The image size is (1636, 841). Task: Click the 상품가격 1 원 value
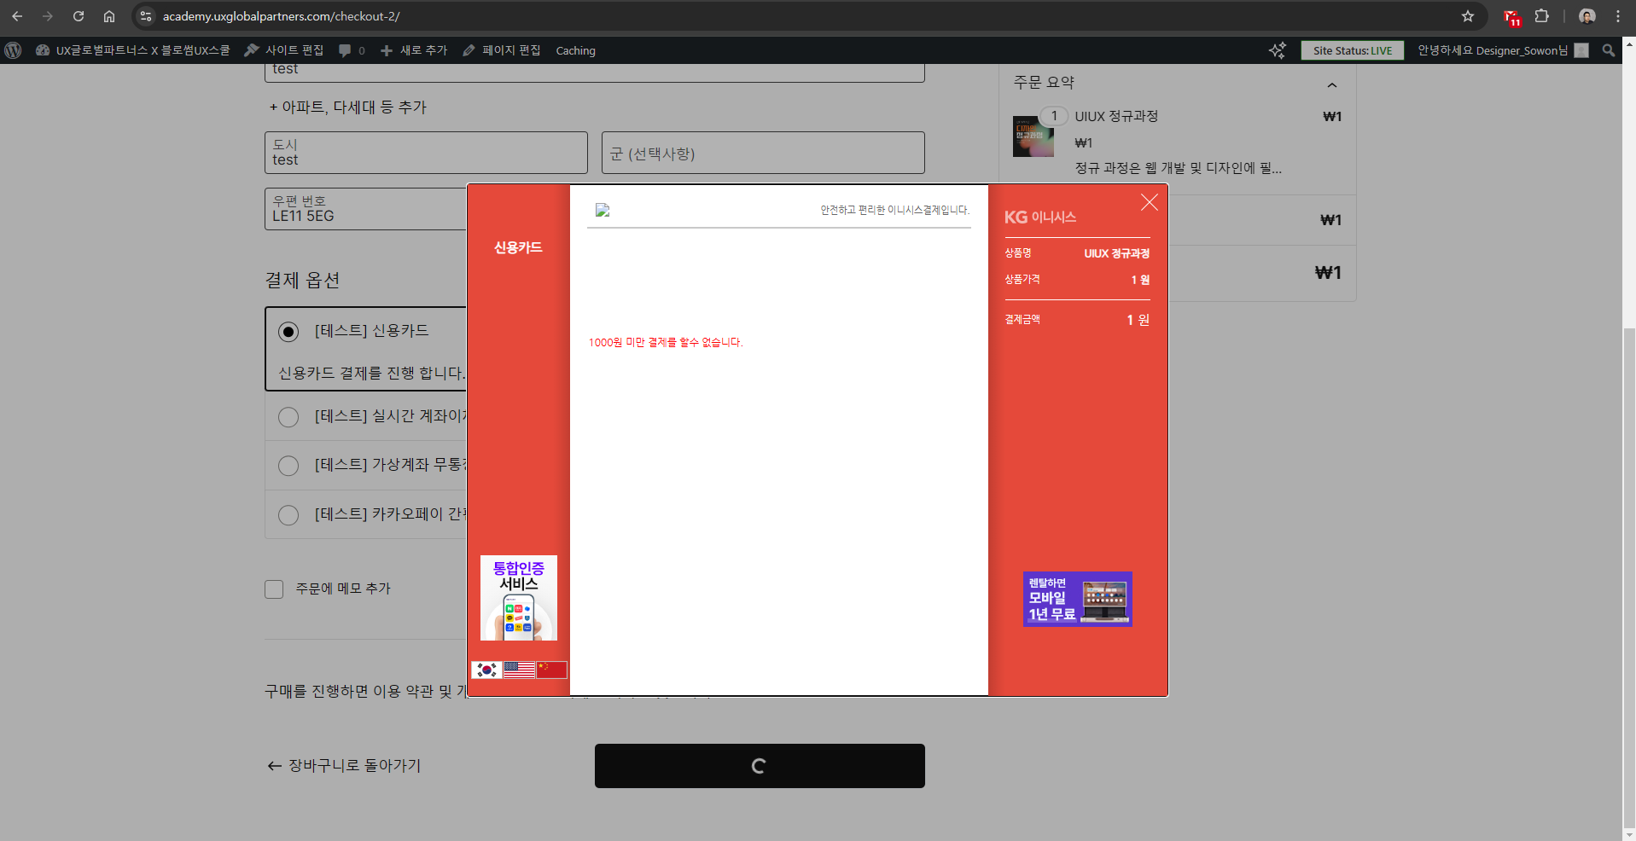1140,280
